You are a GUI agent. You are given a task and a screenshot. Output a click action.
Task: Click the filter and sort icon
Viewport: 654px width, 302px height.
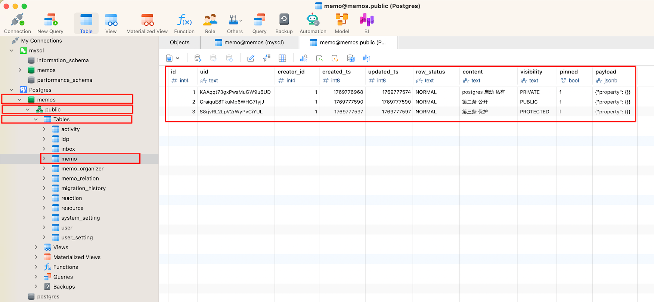[267, 58]
